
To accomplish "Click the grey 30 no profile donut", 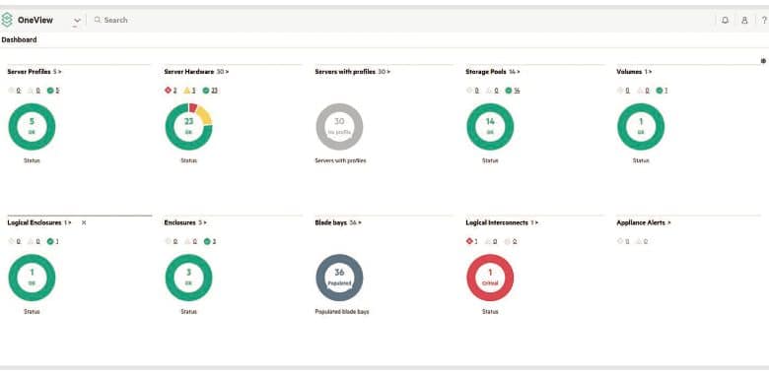I will (x=339, y=126).
